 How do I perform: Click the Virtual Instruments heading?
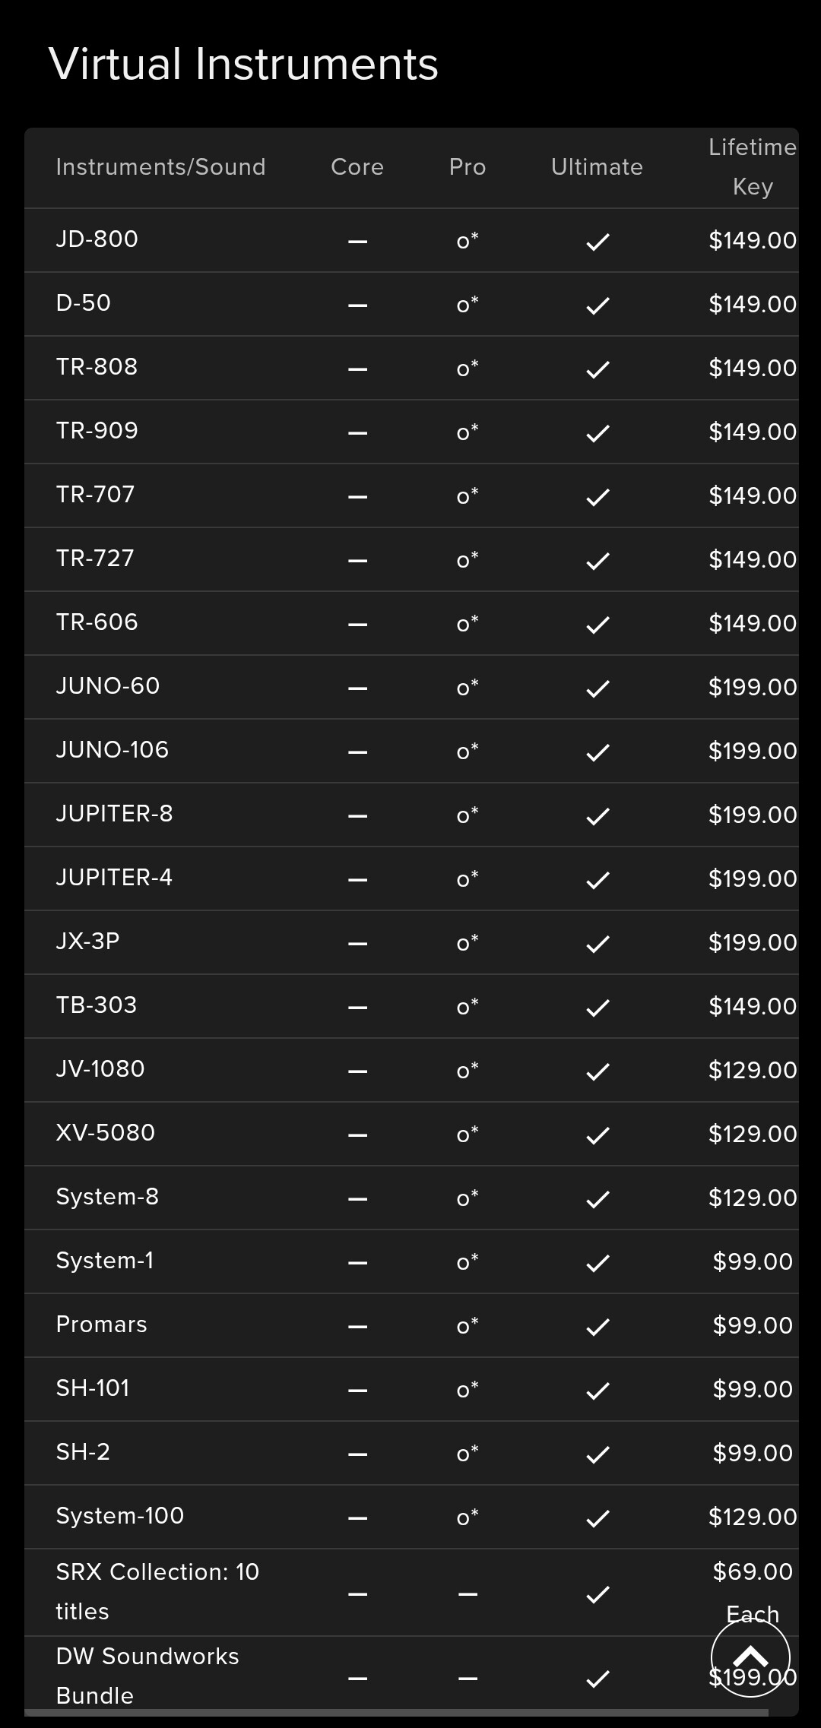(243, 64)
